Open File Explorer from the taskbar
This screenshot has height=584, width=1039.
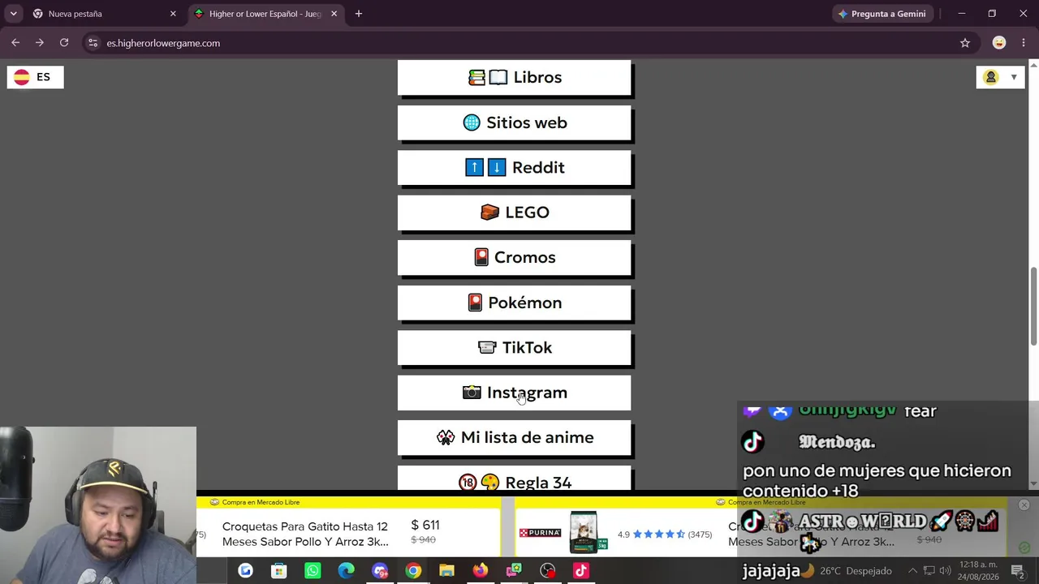pos(446,571)
